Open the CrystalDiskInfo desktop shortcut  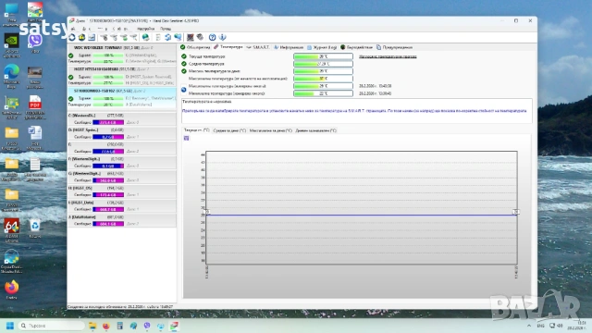click(12, 261)
